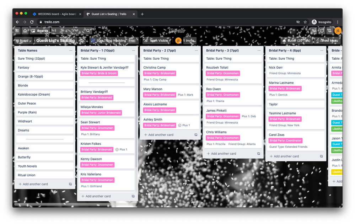The height and width of the screenshot is (224, 355).
Task: Add another card to Table Names
Action: click(33, 184)
